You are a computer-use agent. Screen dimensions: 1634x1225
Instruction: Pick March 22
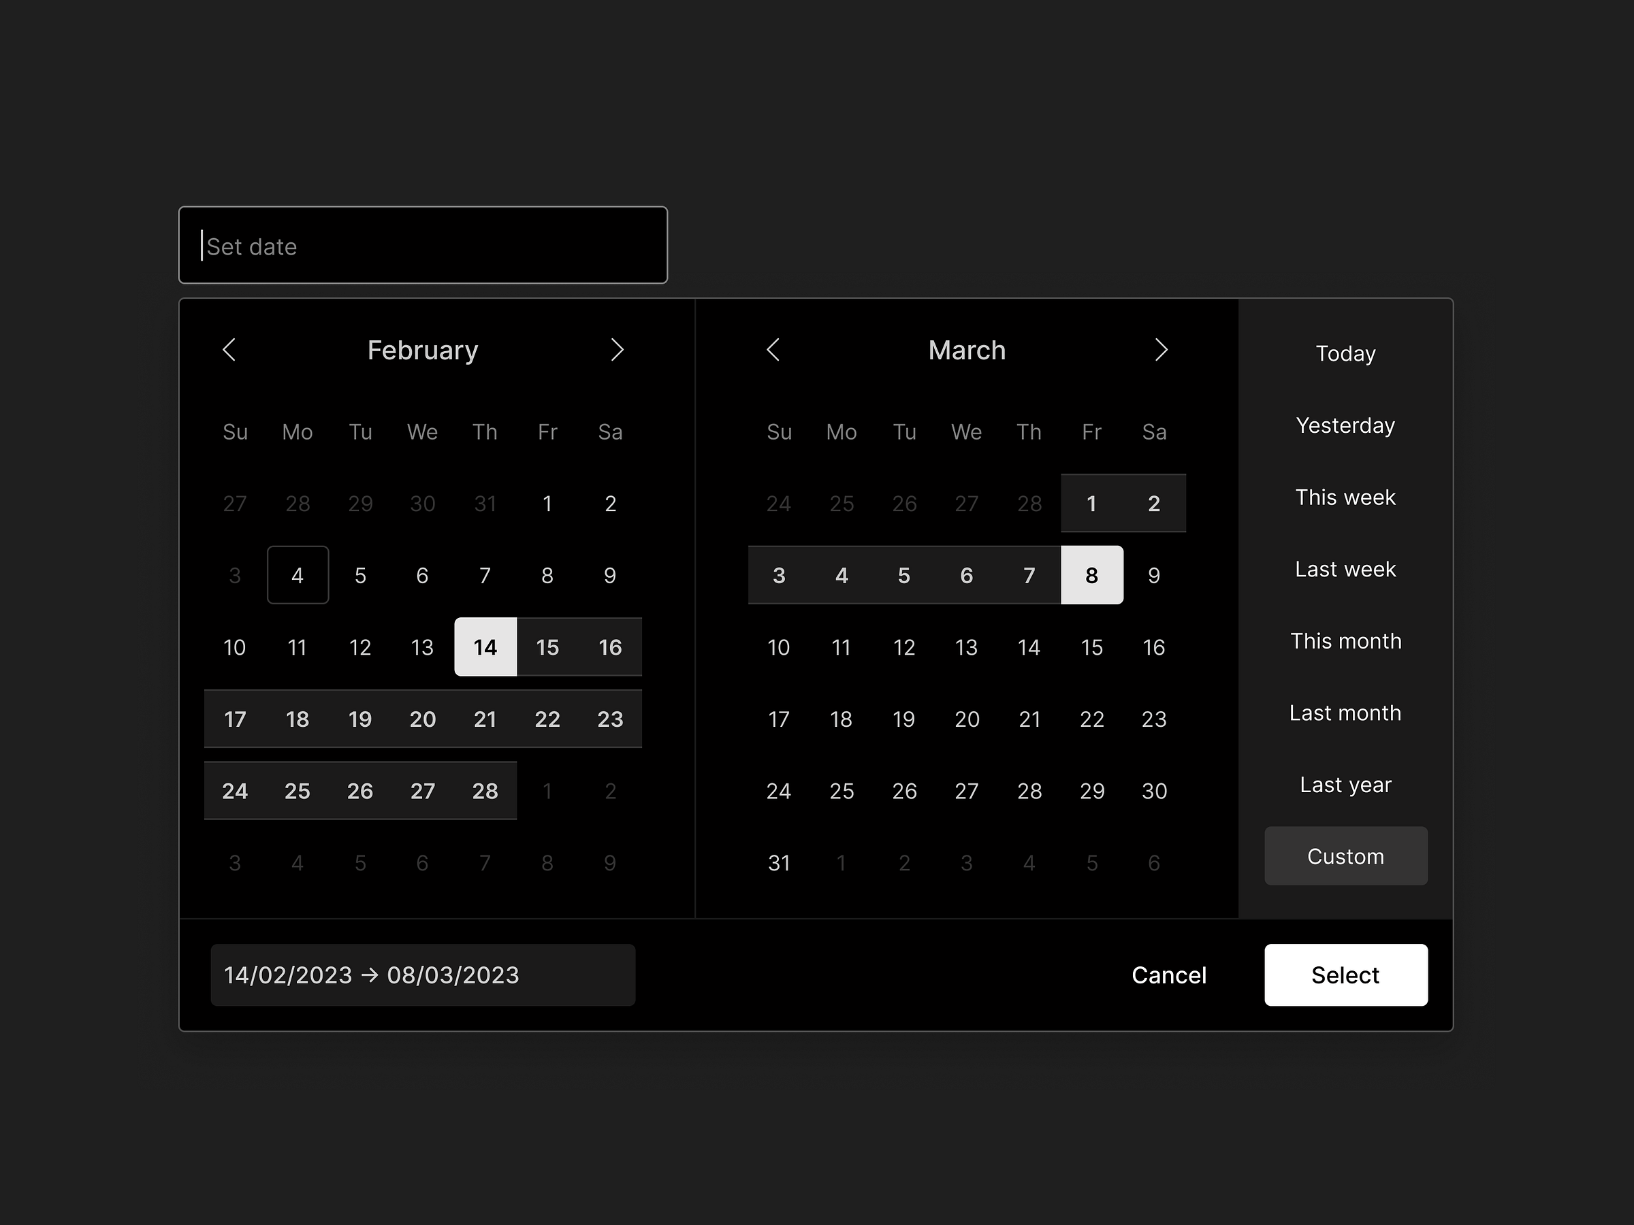tap(1092, 719)
